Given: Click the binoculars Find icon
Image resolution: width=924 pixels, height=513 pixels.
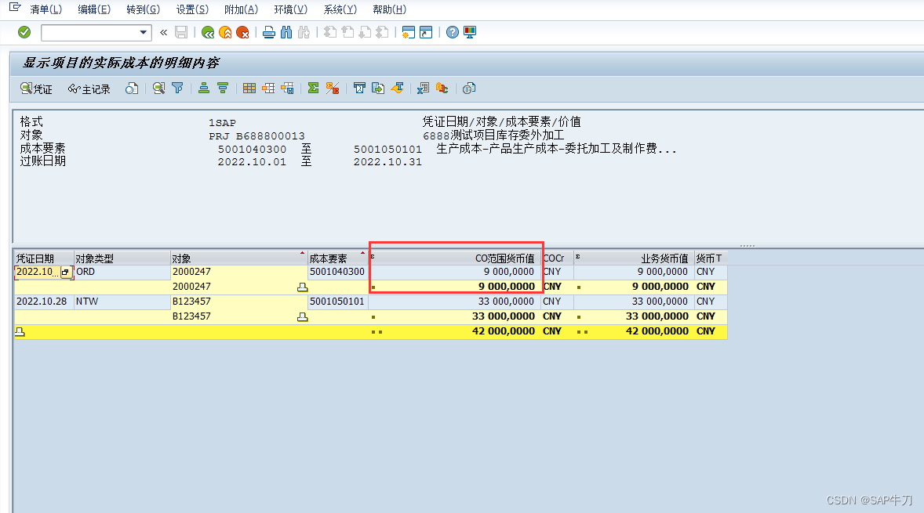Looking at the screenshot, I should [x=286, y=32].
